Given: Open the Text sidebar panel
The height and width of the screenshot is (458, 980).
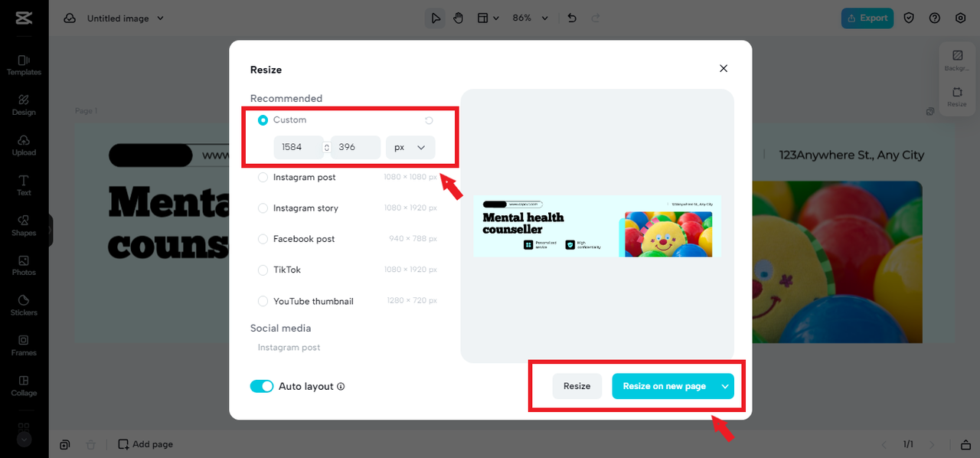Looking at the screenshot, I should coord(24,185).
